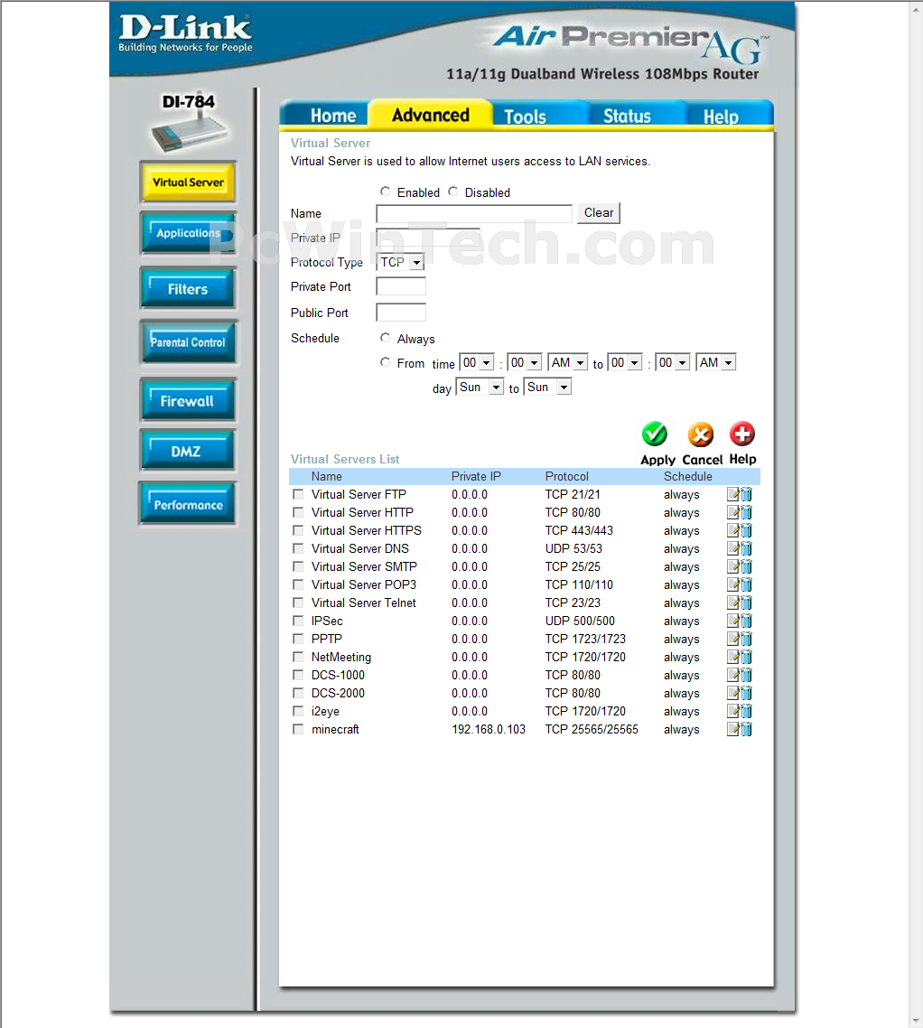Open the schedule end hour dropdown
923x1028 pixels.
[625, 362]
